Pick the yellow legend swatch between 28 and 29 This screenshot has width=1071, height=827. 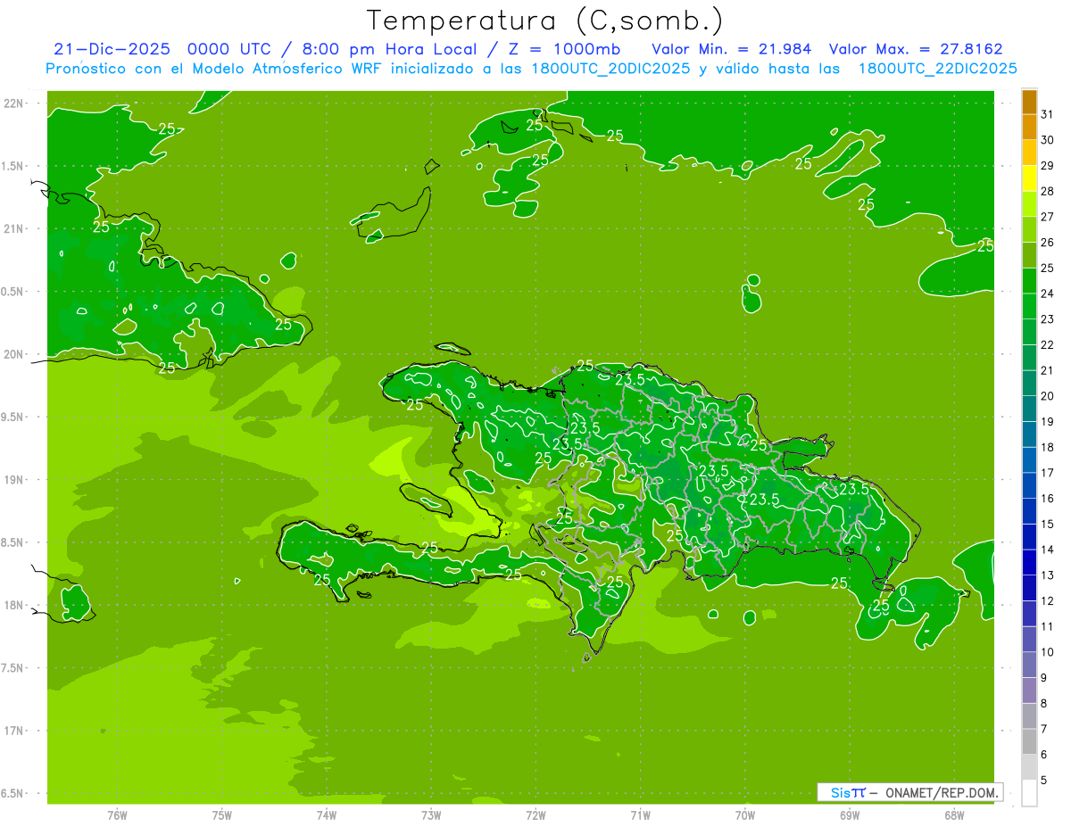coord(1029,178)
